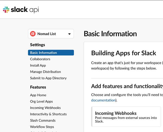Click the Incoming Webhooks feature card

tap(126, 117)
